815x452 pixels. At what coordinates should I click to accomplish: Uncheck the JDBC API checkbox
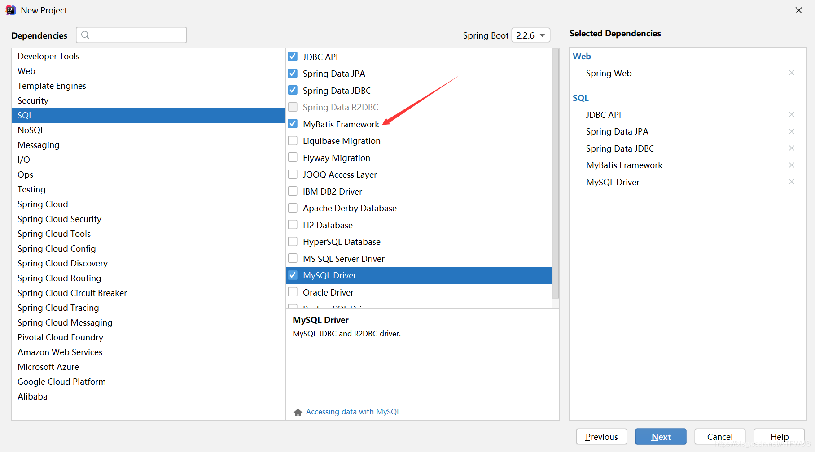[x=293, y=56]
